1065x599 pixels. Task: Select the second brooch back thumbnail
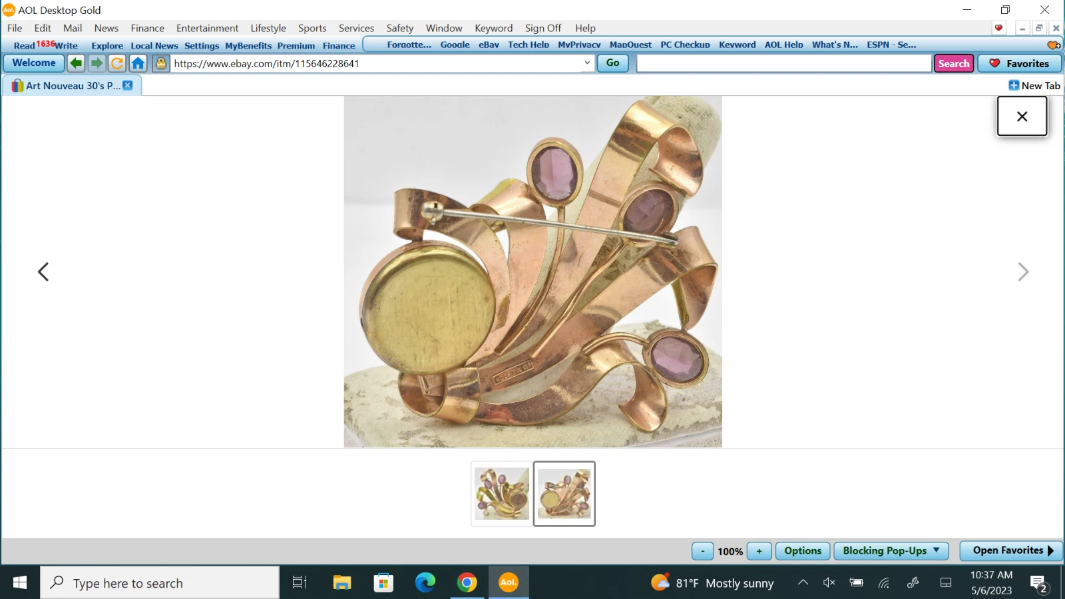[x=564, y=494]
